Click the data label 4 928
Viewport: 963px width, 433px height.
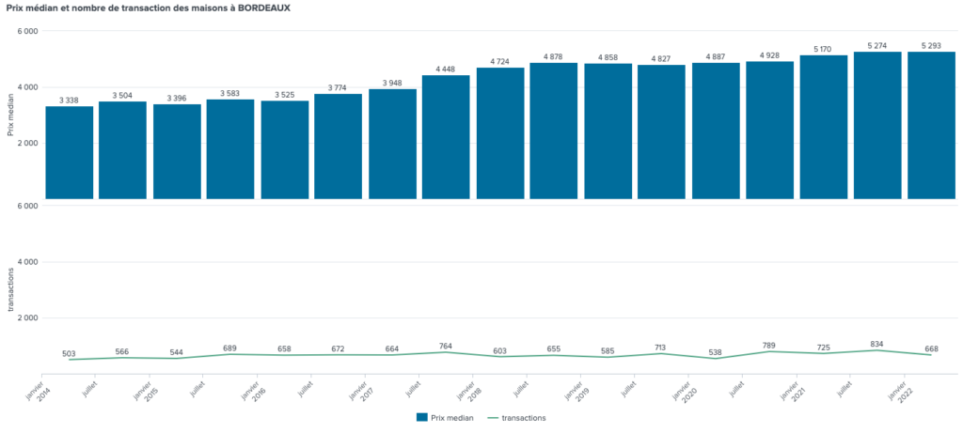point(769,55)
